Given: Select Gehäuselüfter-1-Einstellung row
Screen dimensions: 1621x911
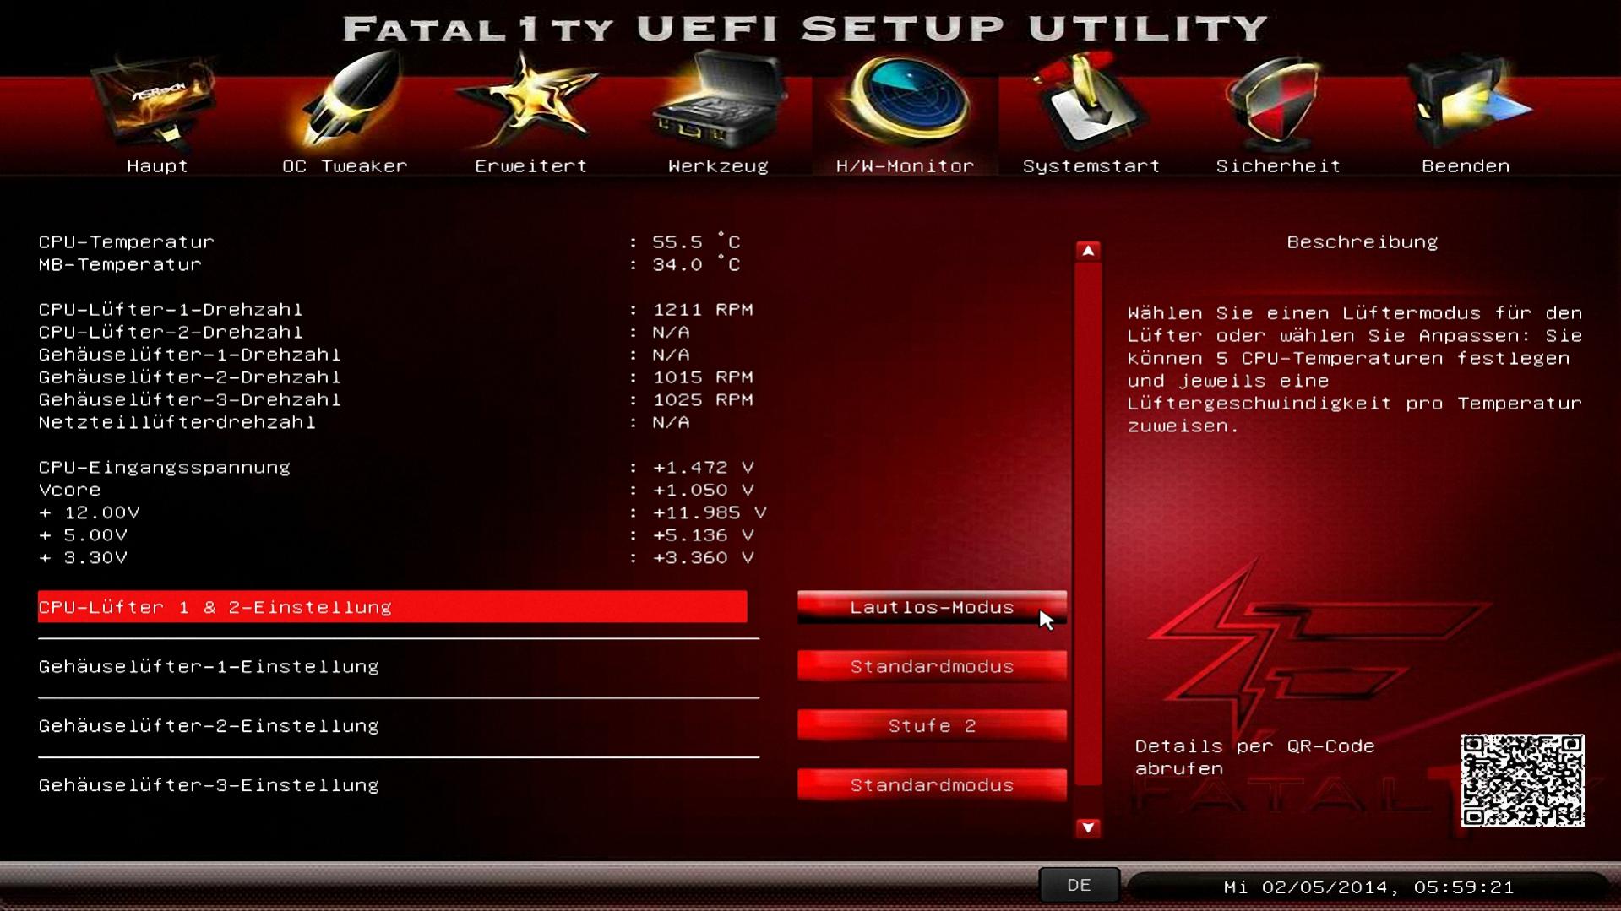Looking at the screenshot, I should tap(392, 666).
